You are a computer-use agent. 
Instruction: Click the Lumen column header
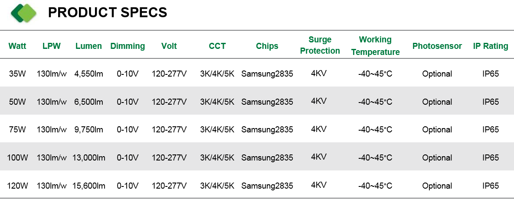coord(88,46)
